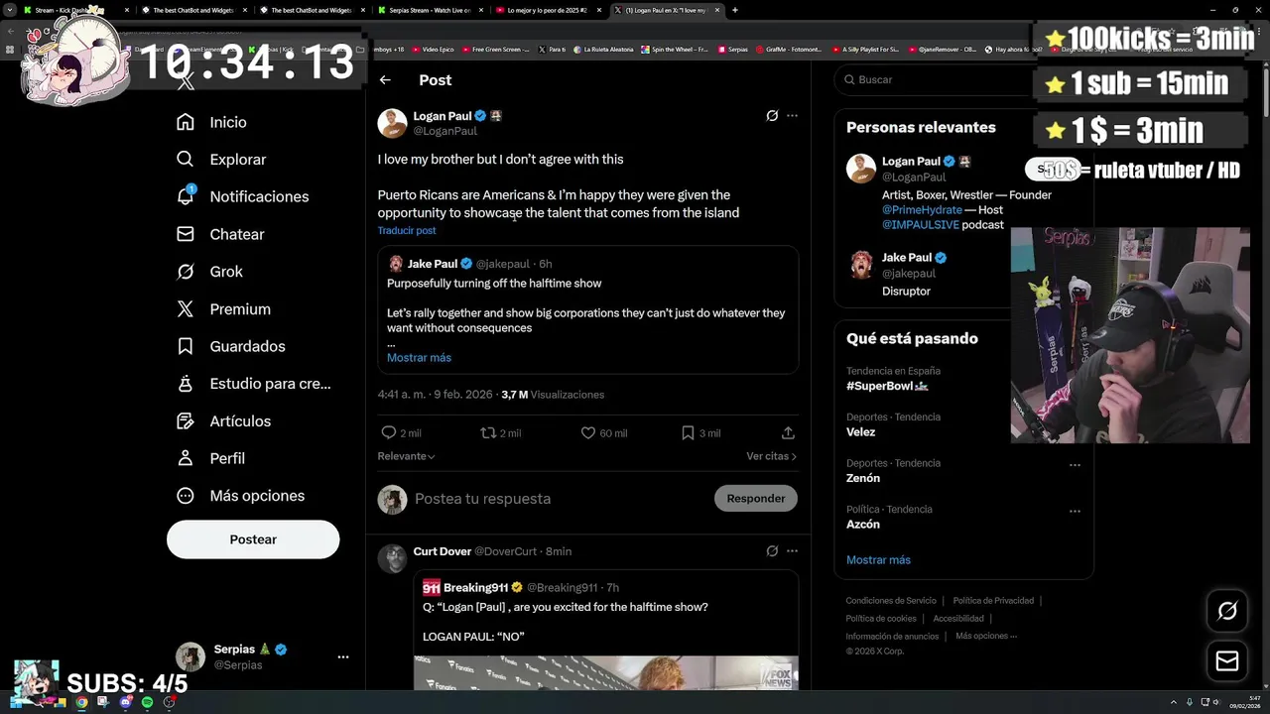The height and width of the screenshot is (714, 1270).
Task: Open Serpias account menu dots
Action: 343,656
